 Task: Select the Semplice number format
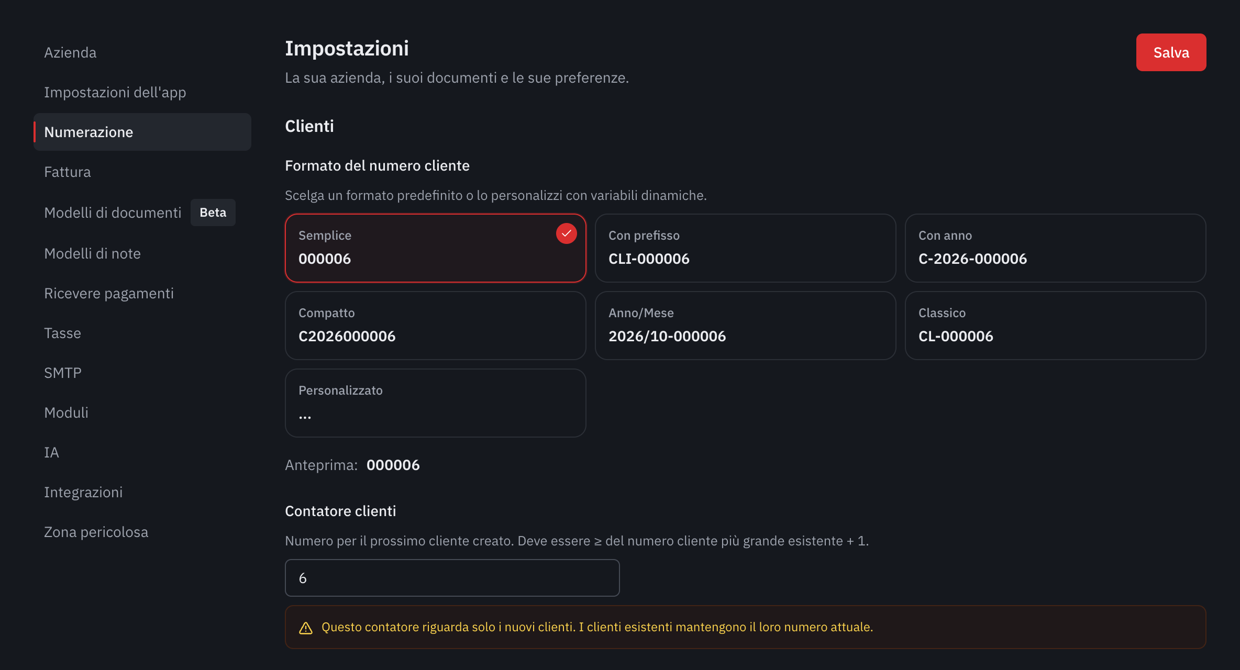(x=435, y=248)
